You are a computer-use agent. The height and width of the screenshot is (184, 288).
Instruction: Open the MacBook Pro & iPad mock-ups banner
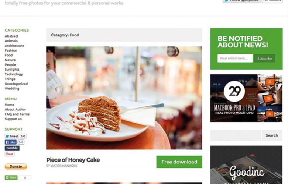click(246, 98)
